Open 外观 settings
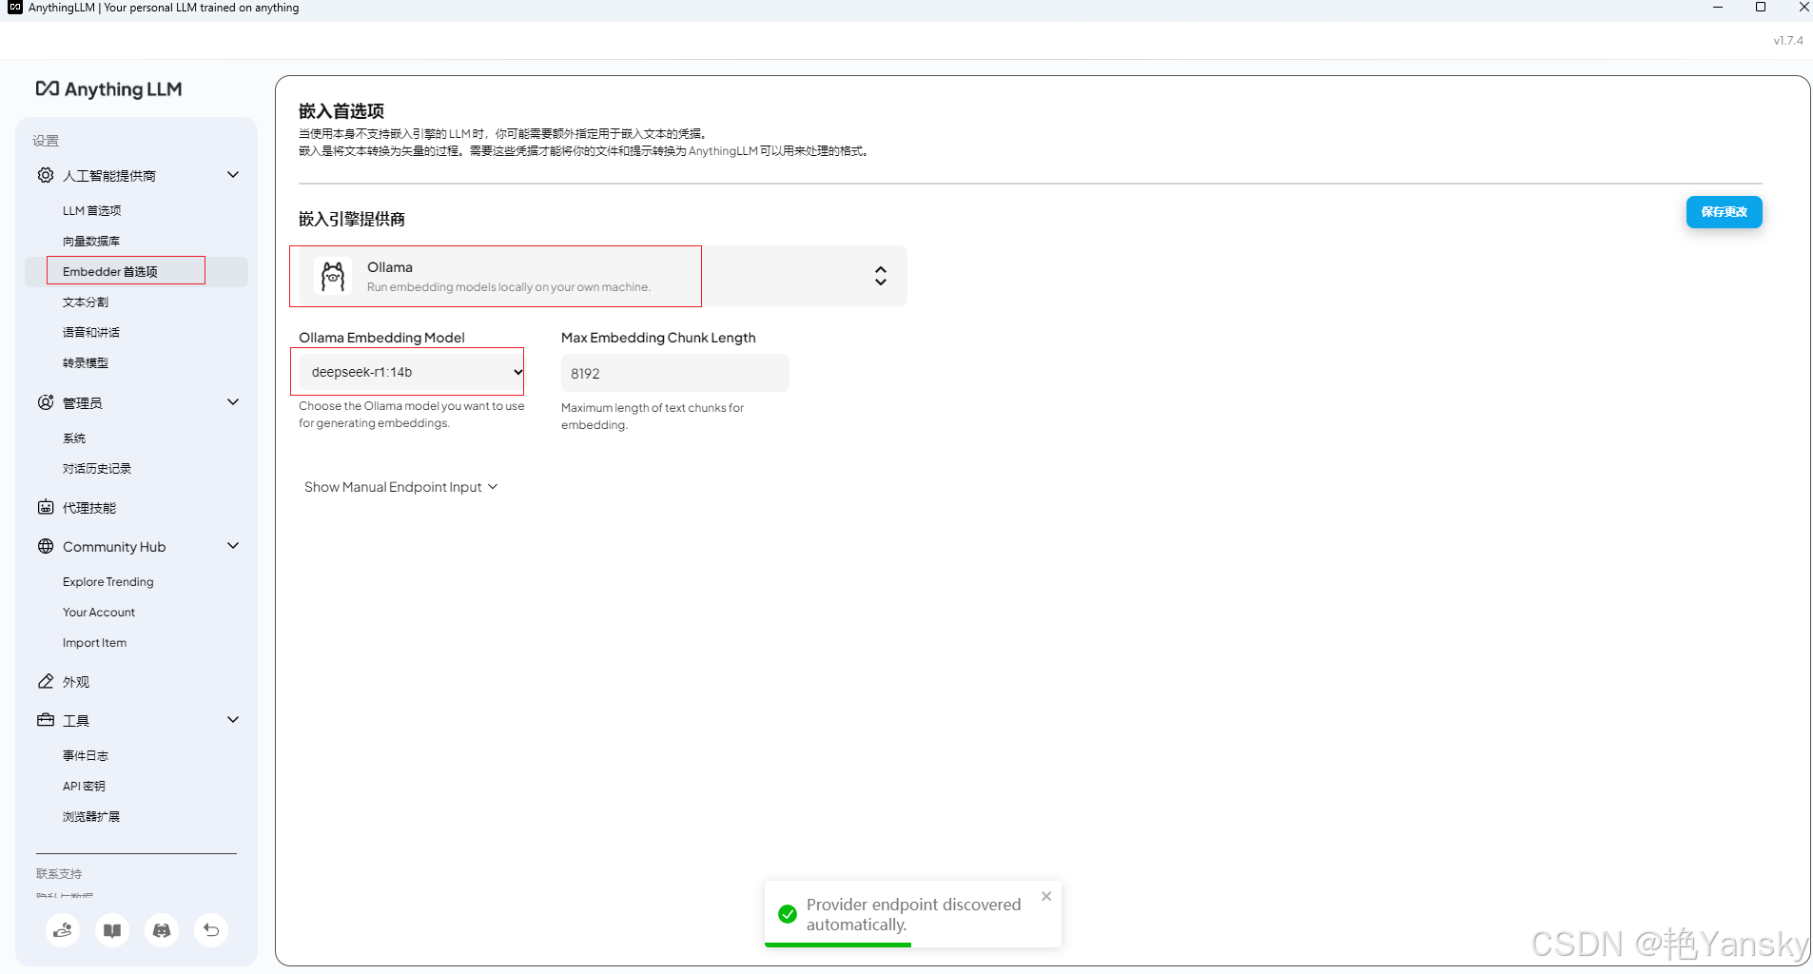1813x974 pixels. (76, 682)
